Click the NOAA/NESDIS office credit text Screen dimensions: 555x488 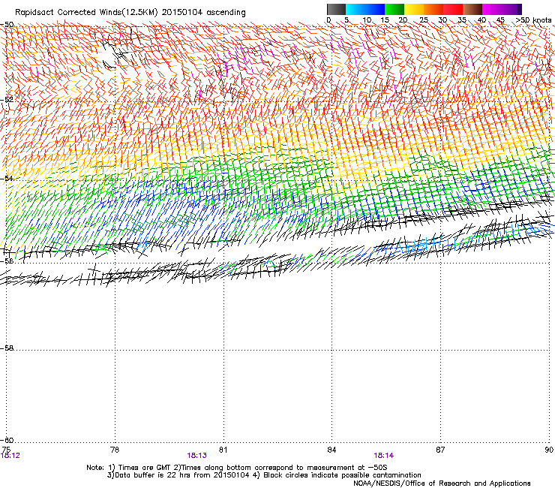[442, 483]
